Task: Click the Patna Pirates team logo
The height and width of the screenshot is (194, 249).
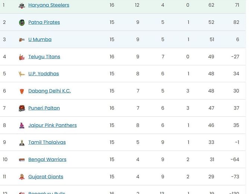Action: point(22,22)
